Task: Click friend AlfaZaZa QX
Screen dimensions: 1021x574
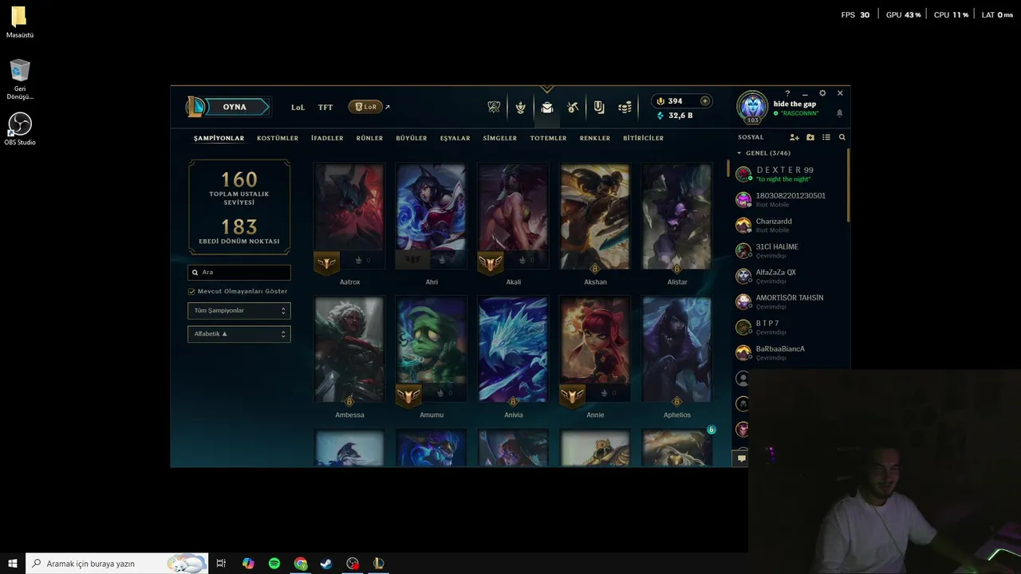Action: click(x=790, y=276)
